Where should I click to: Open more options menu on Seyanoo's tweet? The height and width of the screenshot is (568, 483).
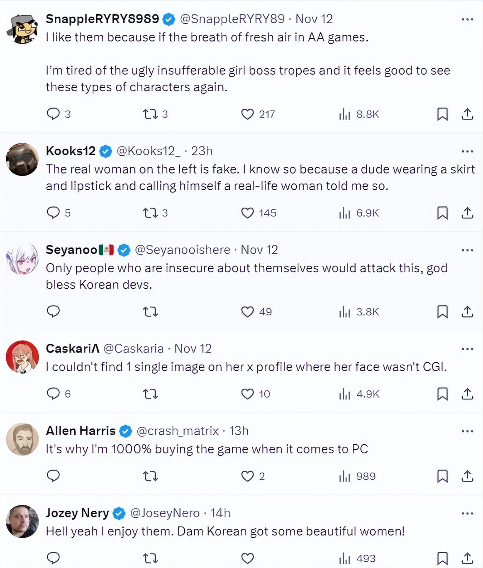click(x=467, y=250)
